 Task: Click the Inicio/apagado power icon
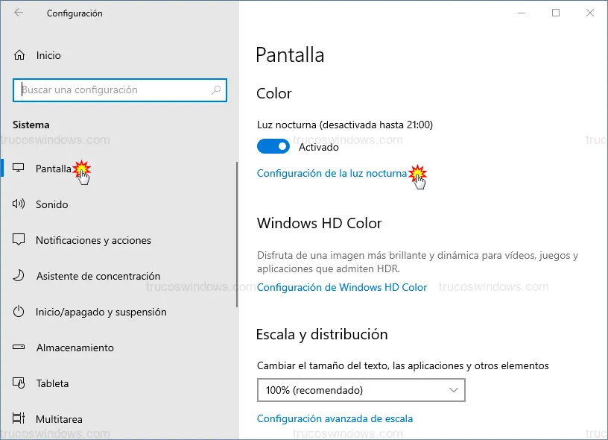[x=19, y=312]
